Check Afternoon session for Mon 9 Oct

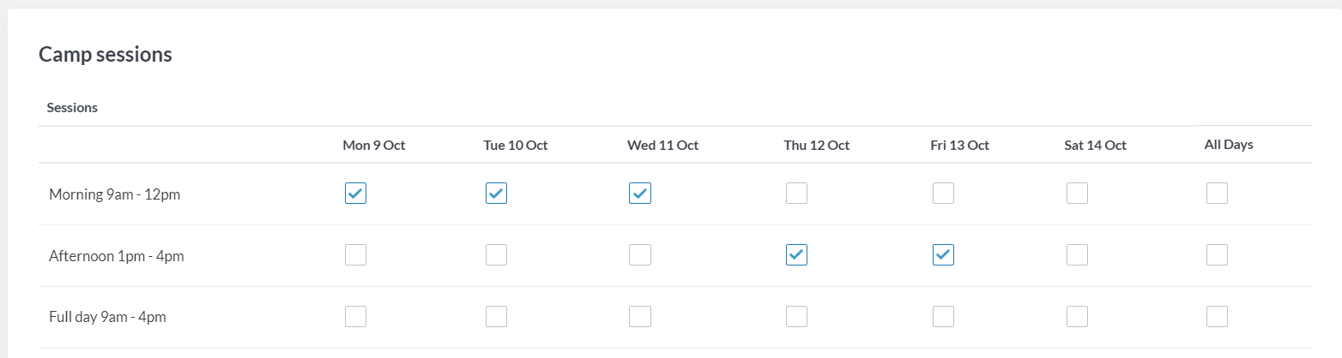[x=355, y=255]
